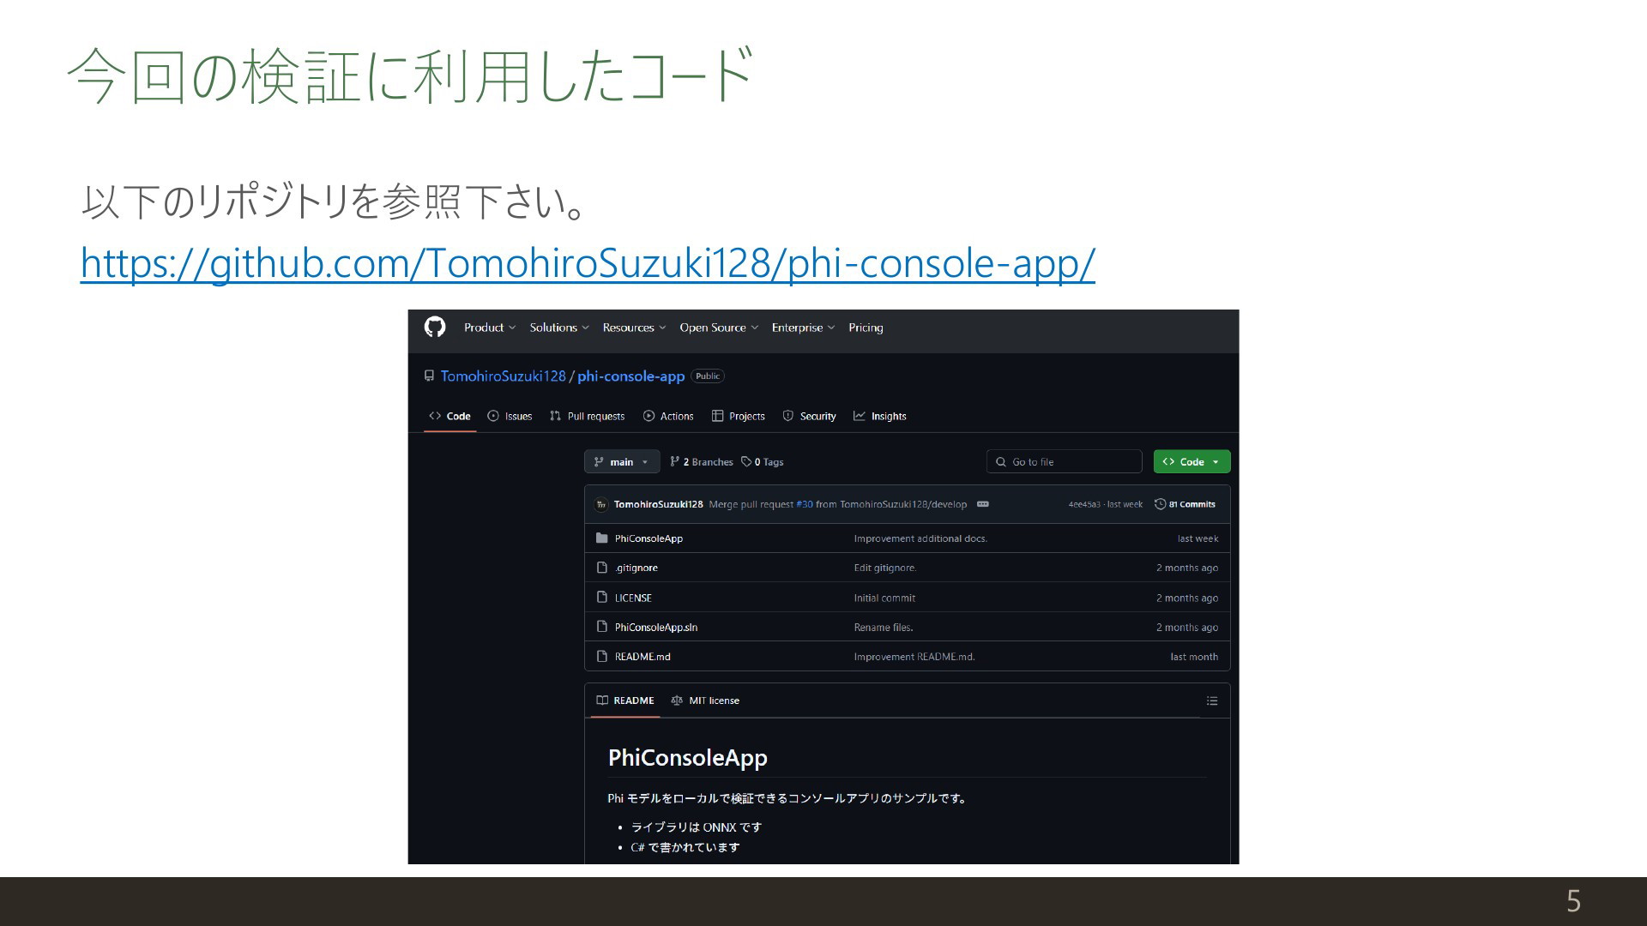View the 0 Tags list
The height and width of the screenshot is (926, 1647).
[763, 462]
